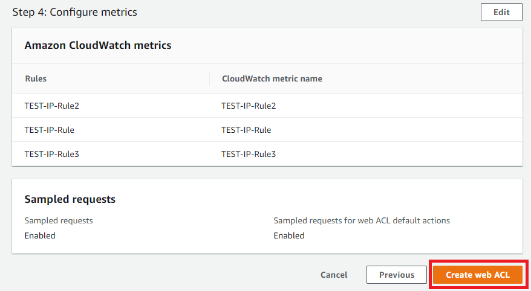Click 'Sampled requests for web ACL default actions' label
531x291 pixels.
[x=362, y=220]
